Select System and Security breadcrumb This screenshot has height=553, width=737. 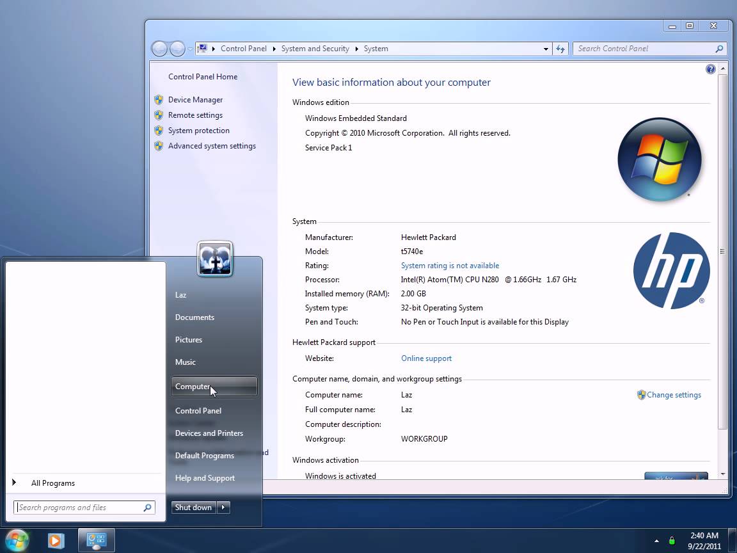tap(315, 49)
